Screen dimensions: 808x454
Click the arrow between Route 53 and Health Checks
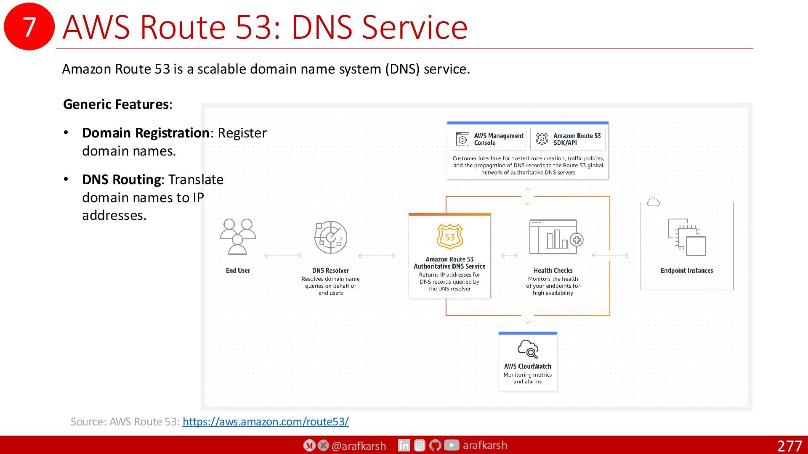coord(510,256)
